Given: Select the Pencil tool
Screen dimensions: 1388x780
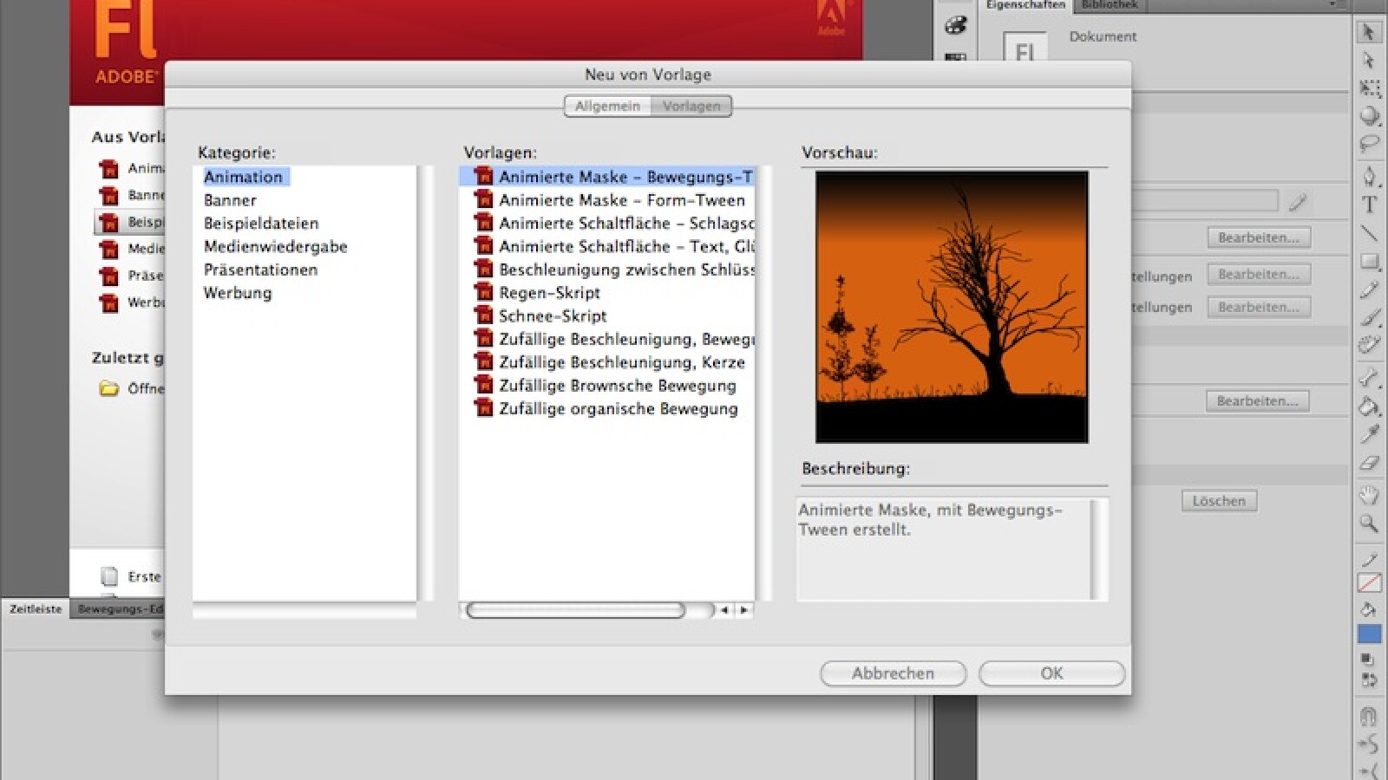Looking at the screenshot, I should pos(1369,289).
